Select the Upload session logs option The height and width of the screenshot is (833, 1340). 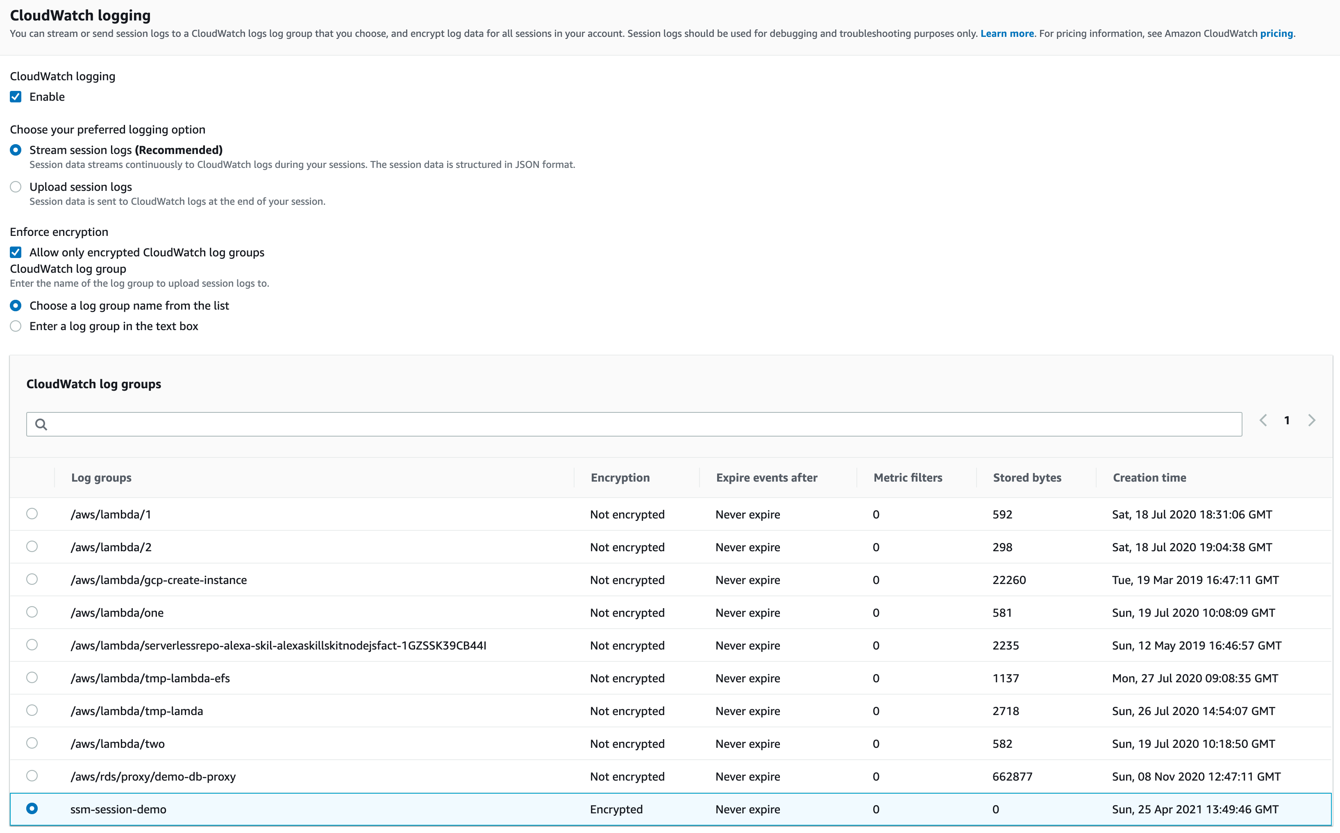(16, 187)
